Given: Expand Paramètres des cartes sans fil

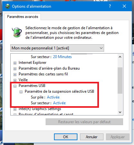Looking at the screenshot, I should (15, 74).
